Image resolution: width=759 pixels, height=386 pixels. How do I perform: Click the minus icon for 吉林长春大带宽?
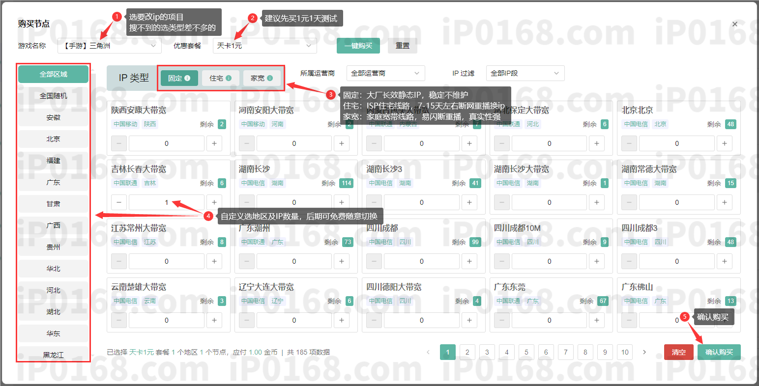pos(118,202)
